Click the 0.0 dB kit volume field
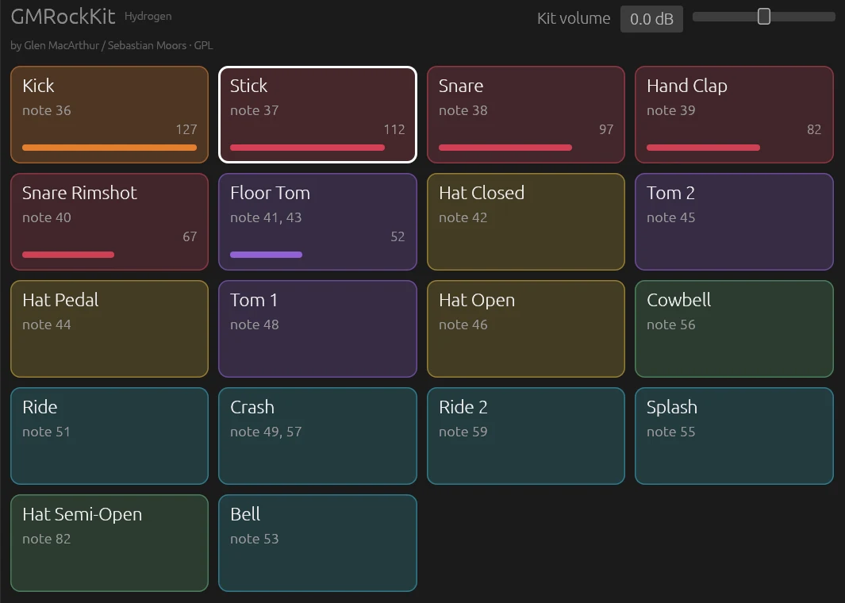The width and height of the screenshot is (845, 603). [x=651, y=19]
